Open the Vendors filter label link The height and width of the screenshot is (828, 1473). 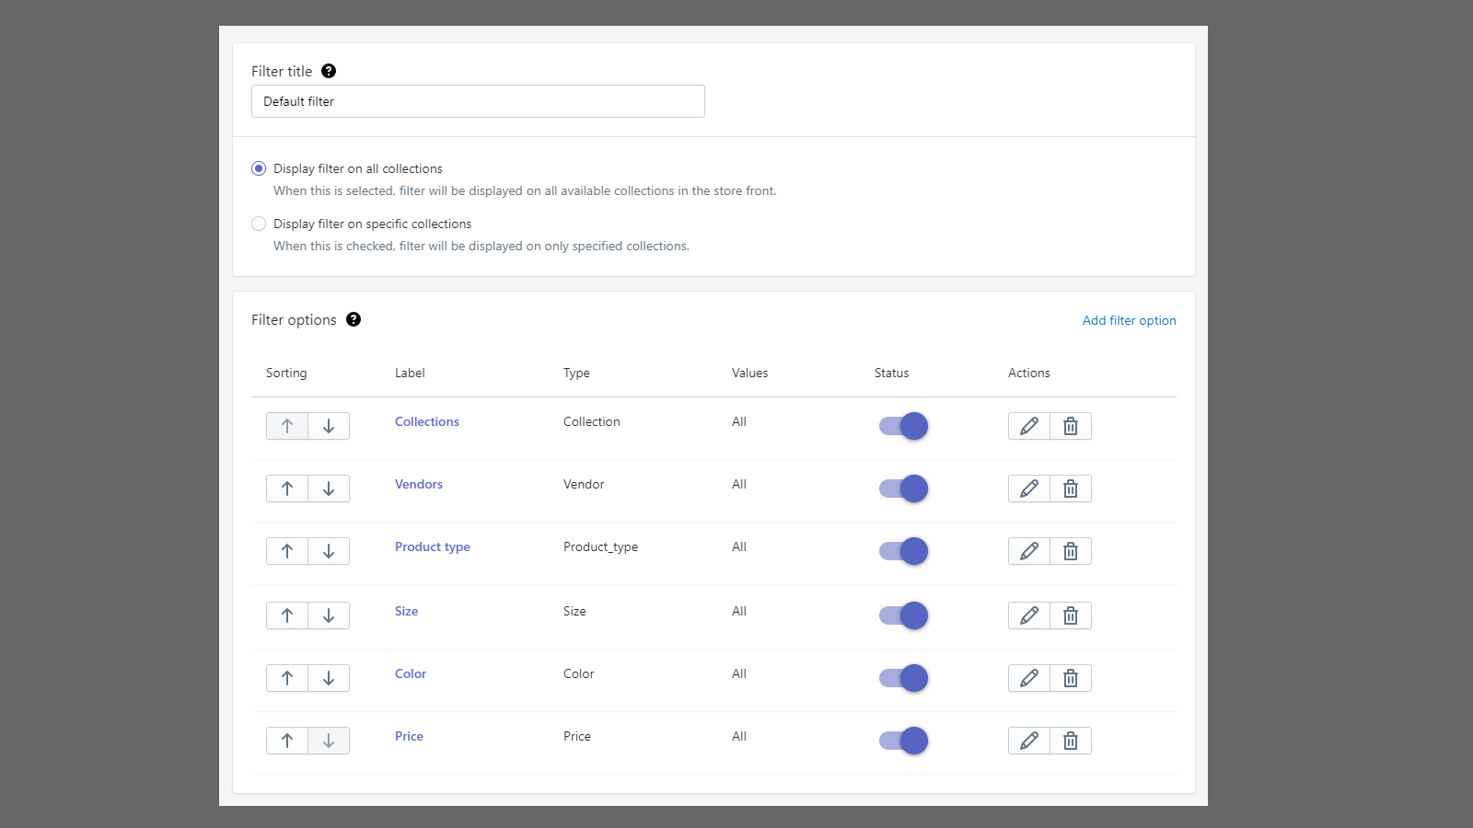point(418,484)
